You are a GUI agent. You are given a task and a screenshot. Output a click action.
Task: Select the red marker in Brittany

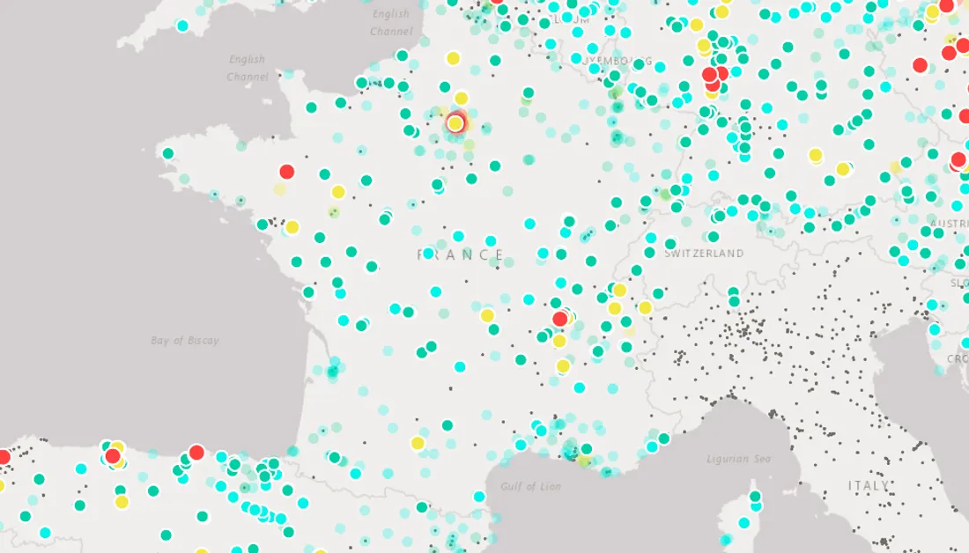click(286, 171)
